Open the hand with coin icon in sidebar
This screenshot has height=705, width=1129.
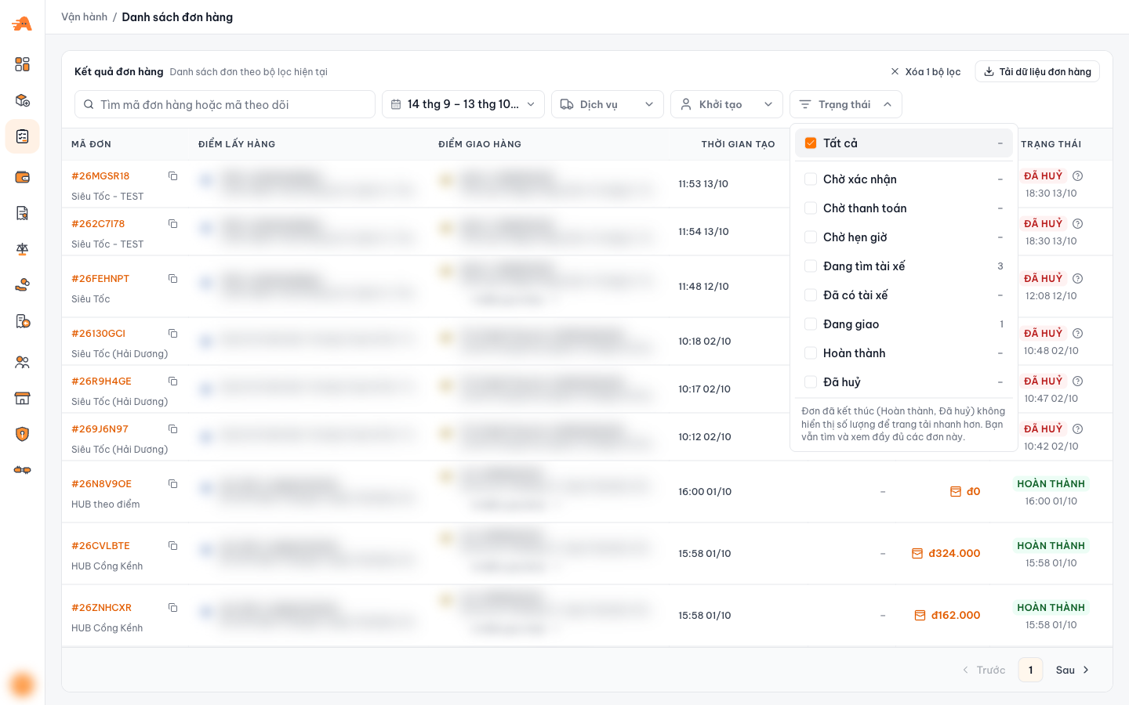pos(22,285)
